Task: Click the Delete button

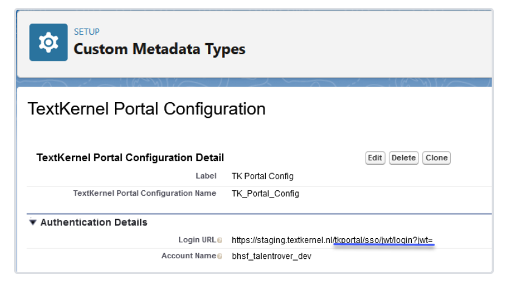Action: coord(403,158)
